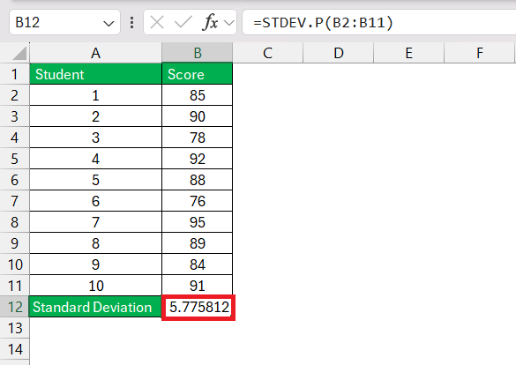The image size is (516, 365).
Task: Select row 9 header
Action: point(14,243)
